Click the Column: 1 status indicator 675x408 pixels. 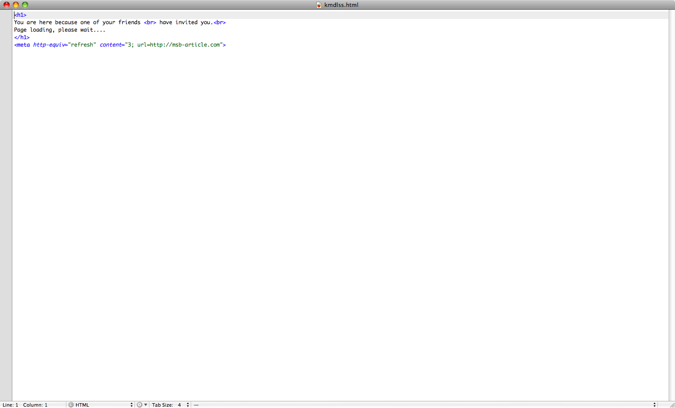coord(35,405)
